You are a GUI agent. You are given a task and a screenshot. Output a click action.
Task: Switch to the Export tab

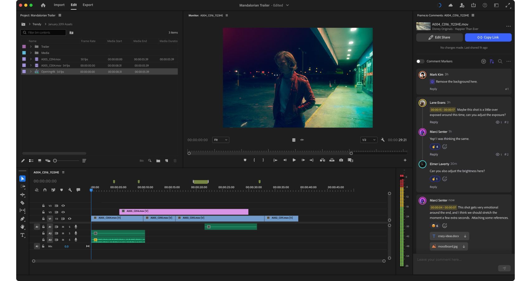[88, 5]
